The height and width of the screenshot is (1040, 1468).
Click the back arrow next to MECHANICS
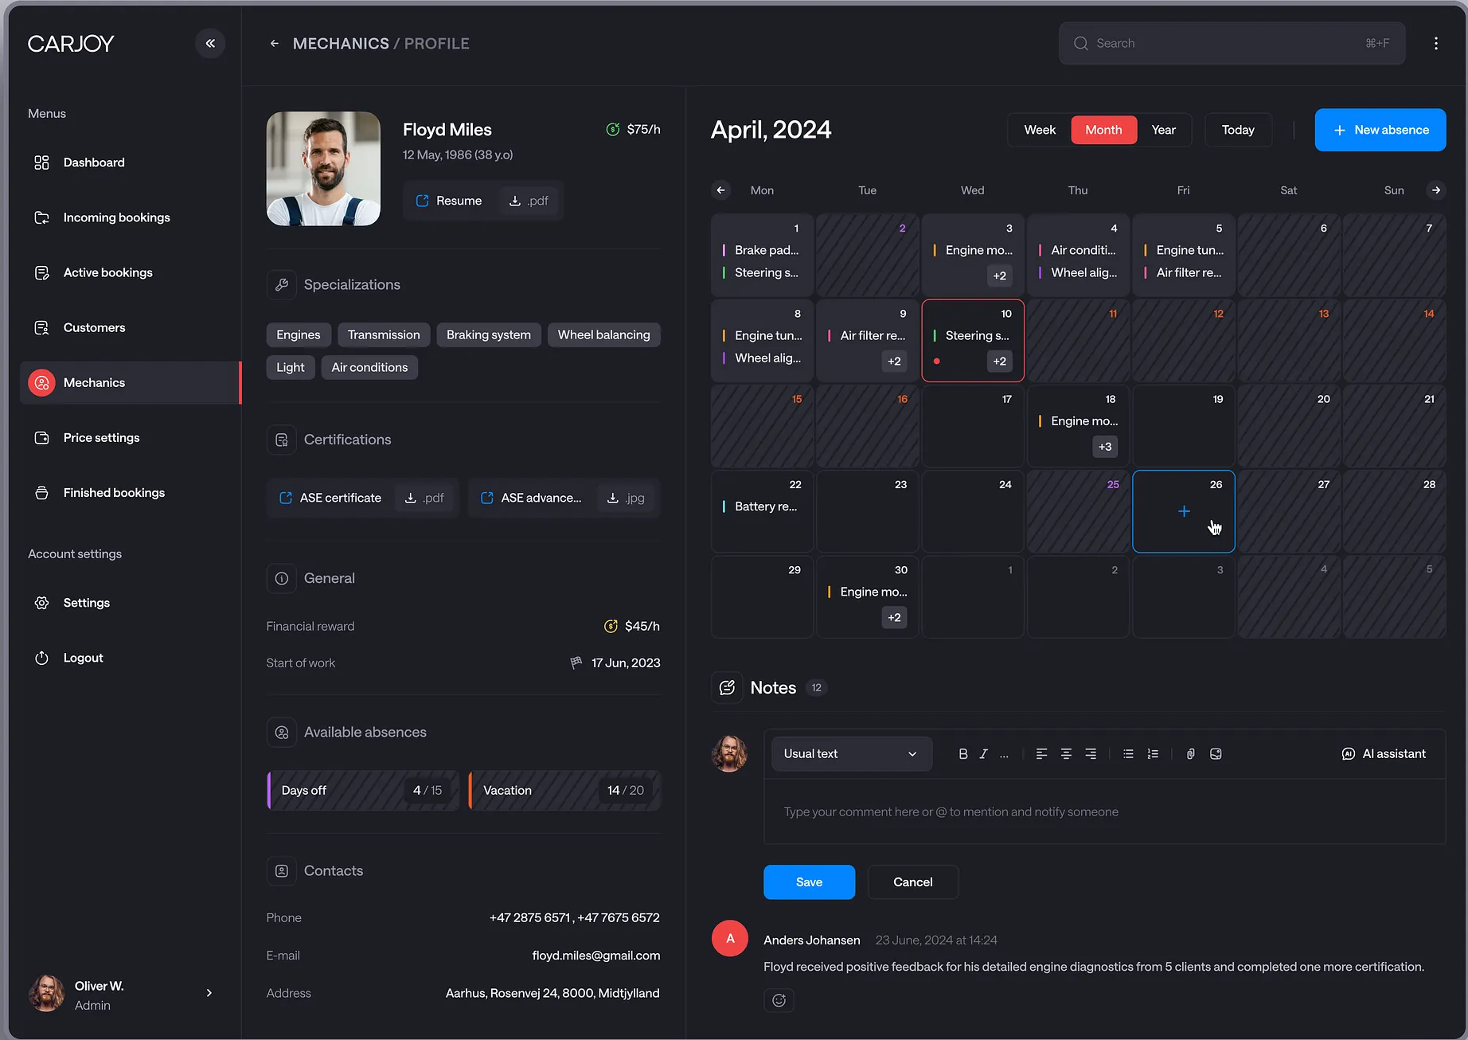[x=274, y=44]
